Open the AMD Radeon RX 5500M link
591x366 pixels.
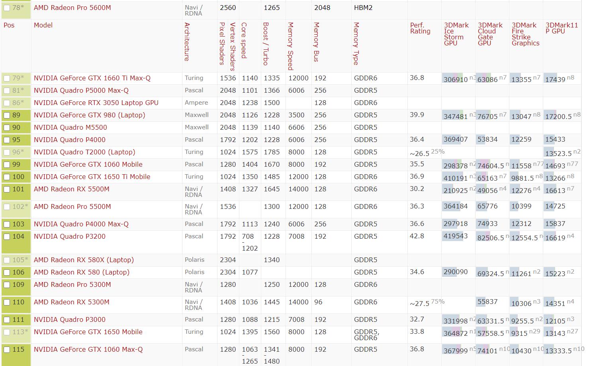point(72,189)
